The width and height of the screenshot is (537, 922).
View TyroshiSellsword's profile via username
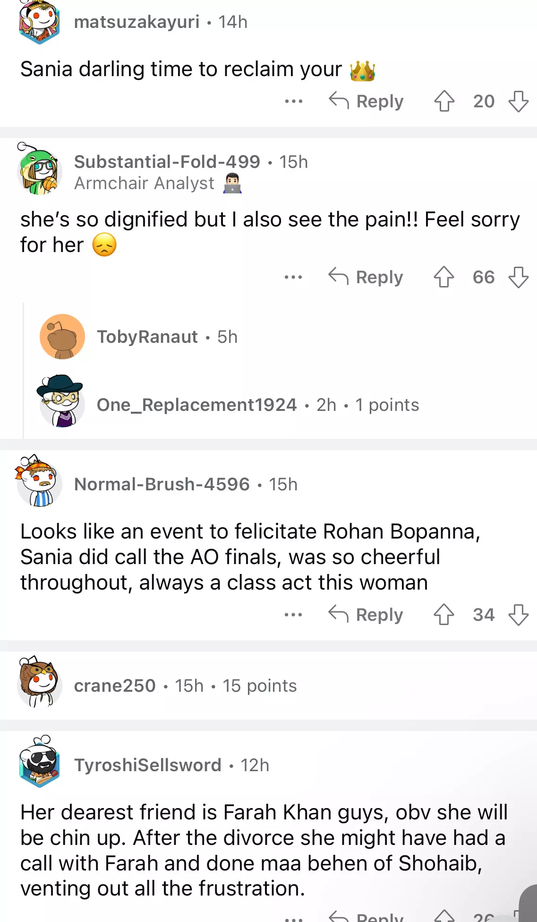coord(148,765)
